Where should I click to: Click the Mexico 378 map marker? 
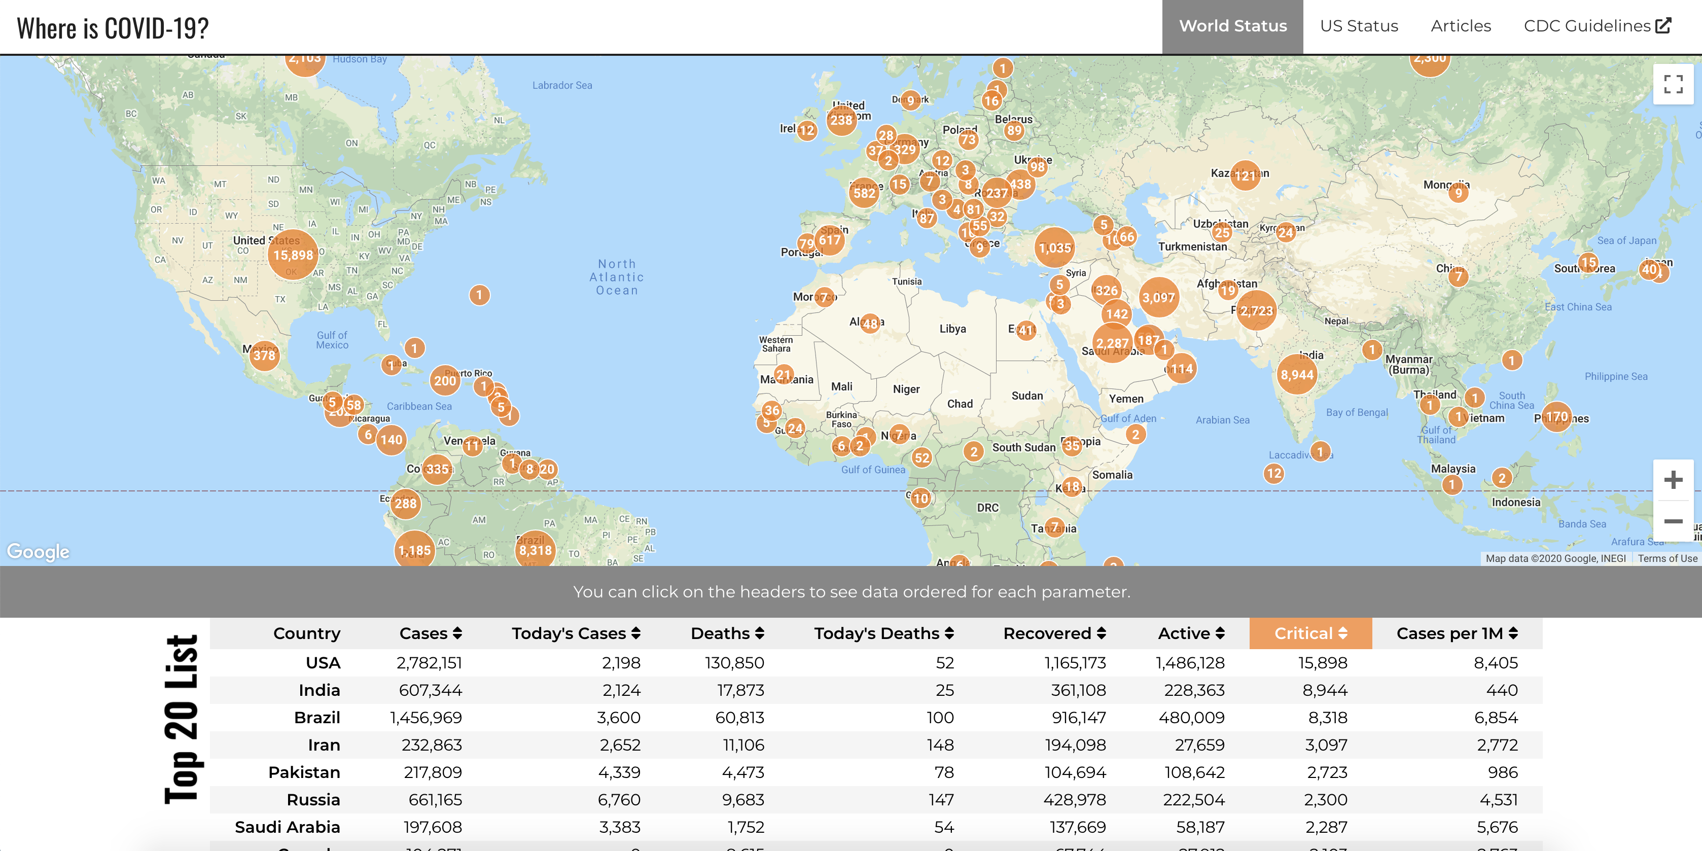264,356
